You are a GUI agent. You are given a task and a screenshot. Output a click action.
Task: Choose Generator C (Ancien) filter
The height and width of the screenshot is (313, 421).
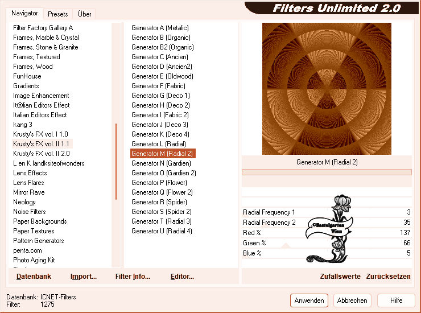coord(160,57)
